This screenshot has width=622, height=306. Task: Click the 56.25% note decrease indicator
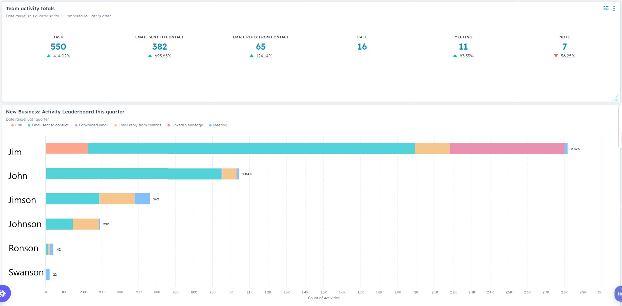tap(564, 56)
